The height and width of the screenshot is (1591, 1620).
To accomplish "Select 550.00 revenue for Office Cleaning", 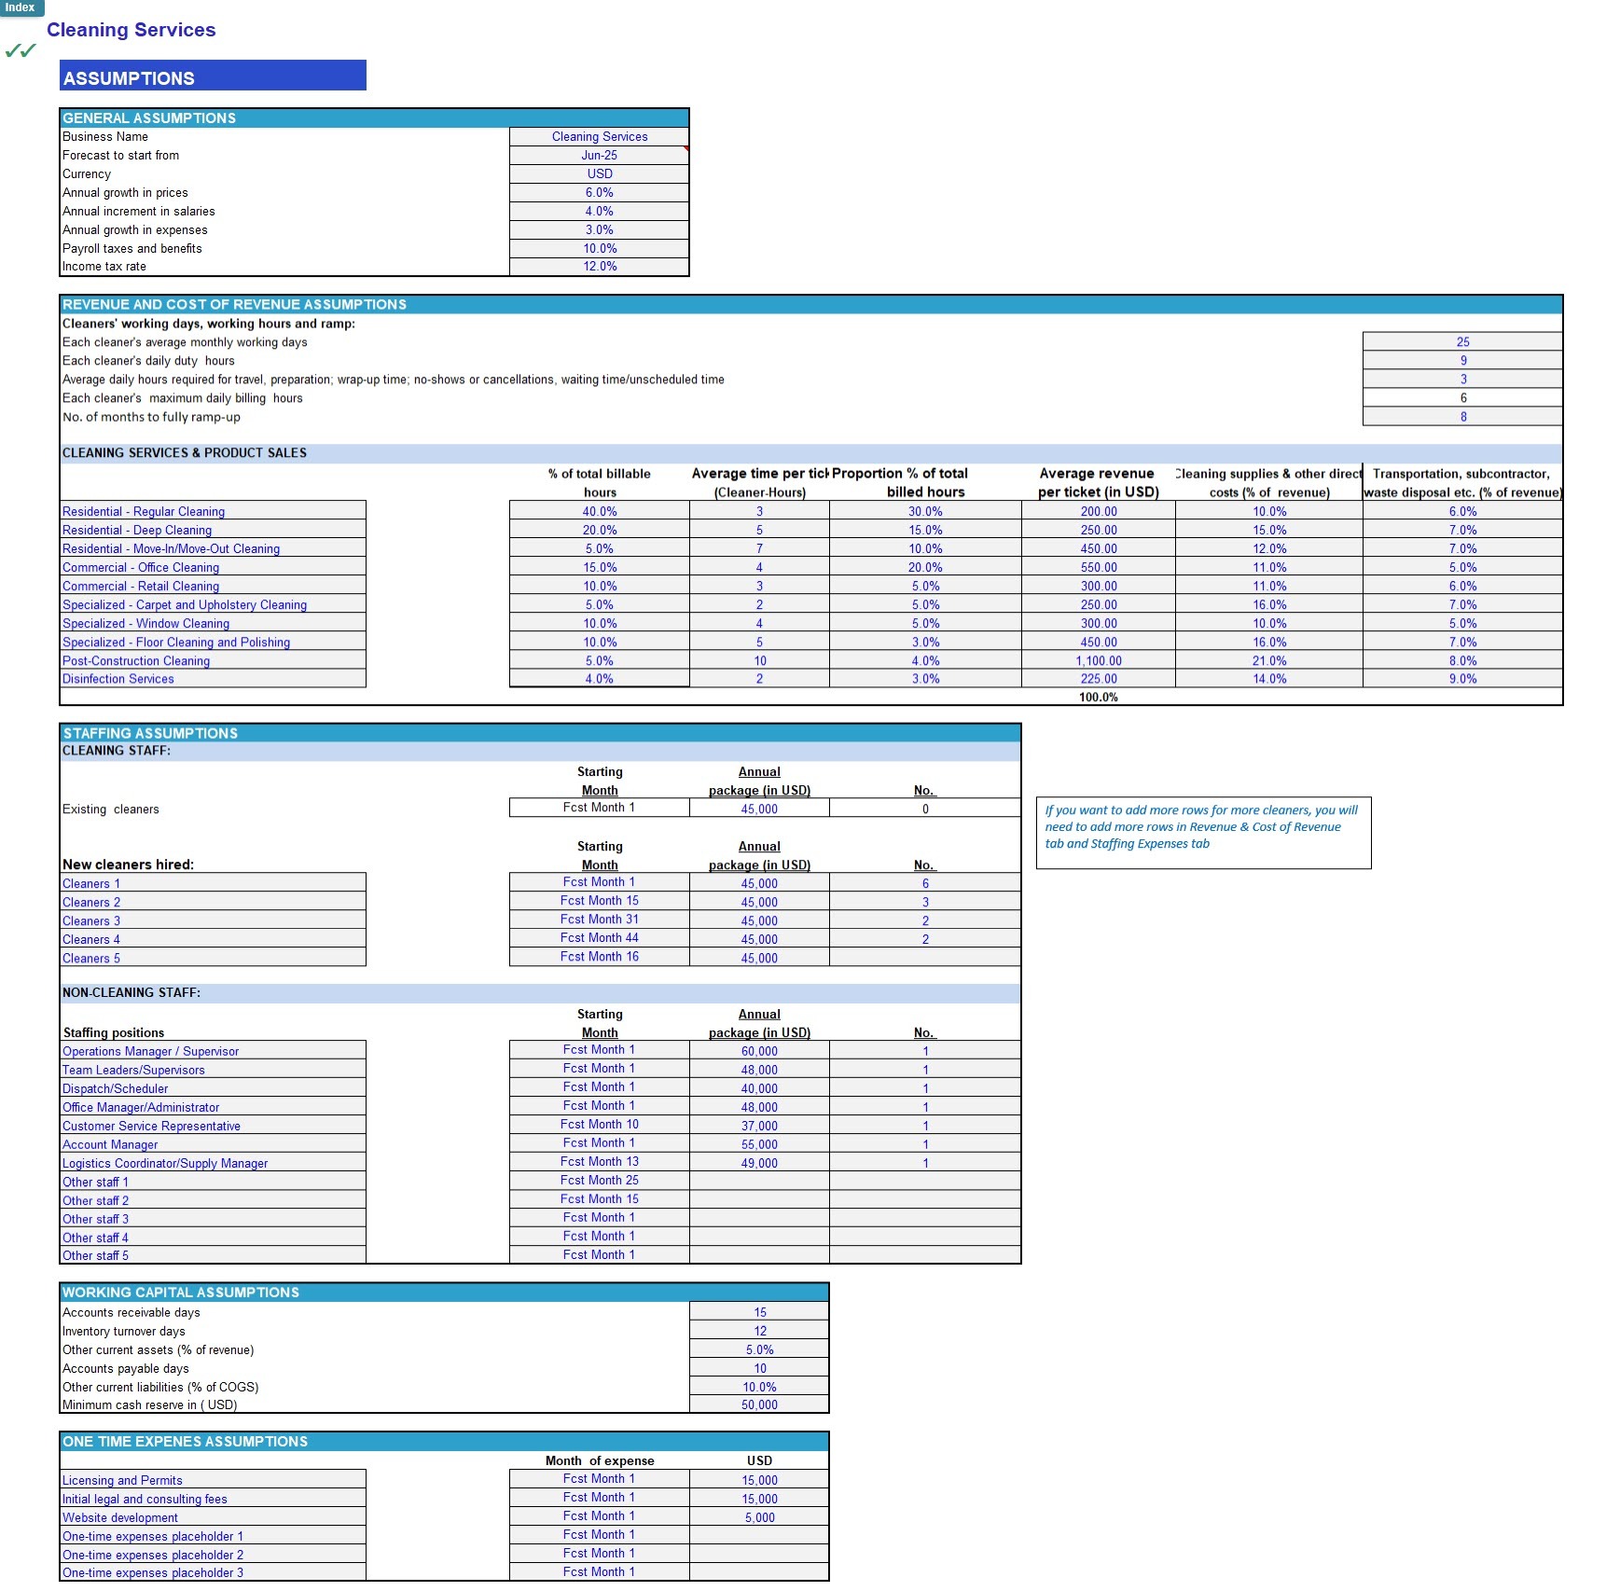I will coord(1098,567).
